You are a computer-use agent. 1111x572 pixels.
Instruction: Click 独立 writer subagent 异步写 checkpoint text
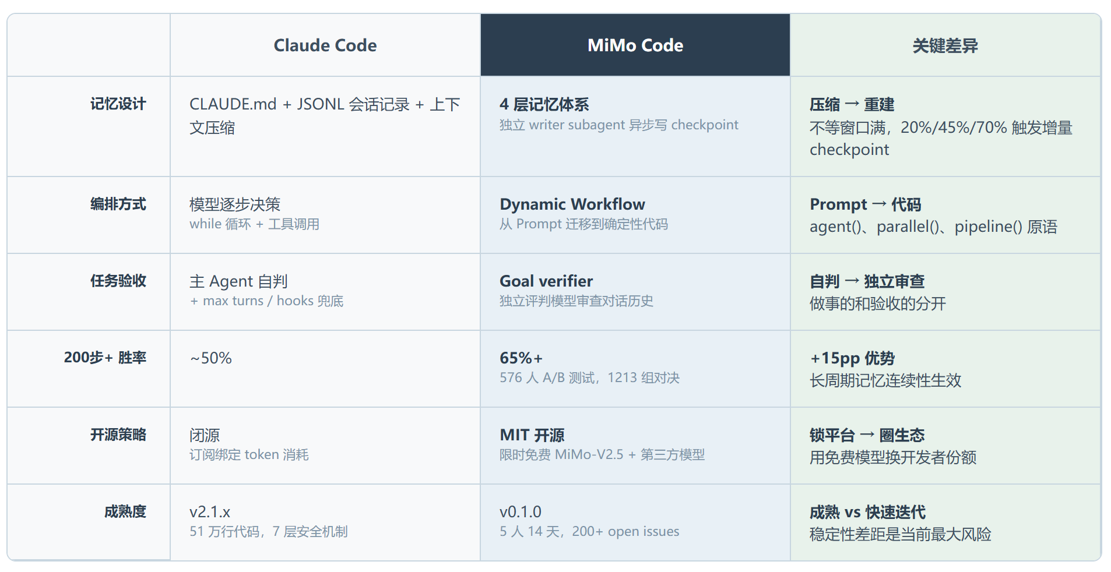point(618,125)
